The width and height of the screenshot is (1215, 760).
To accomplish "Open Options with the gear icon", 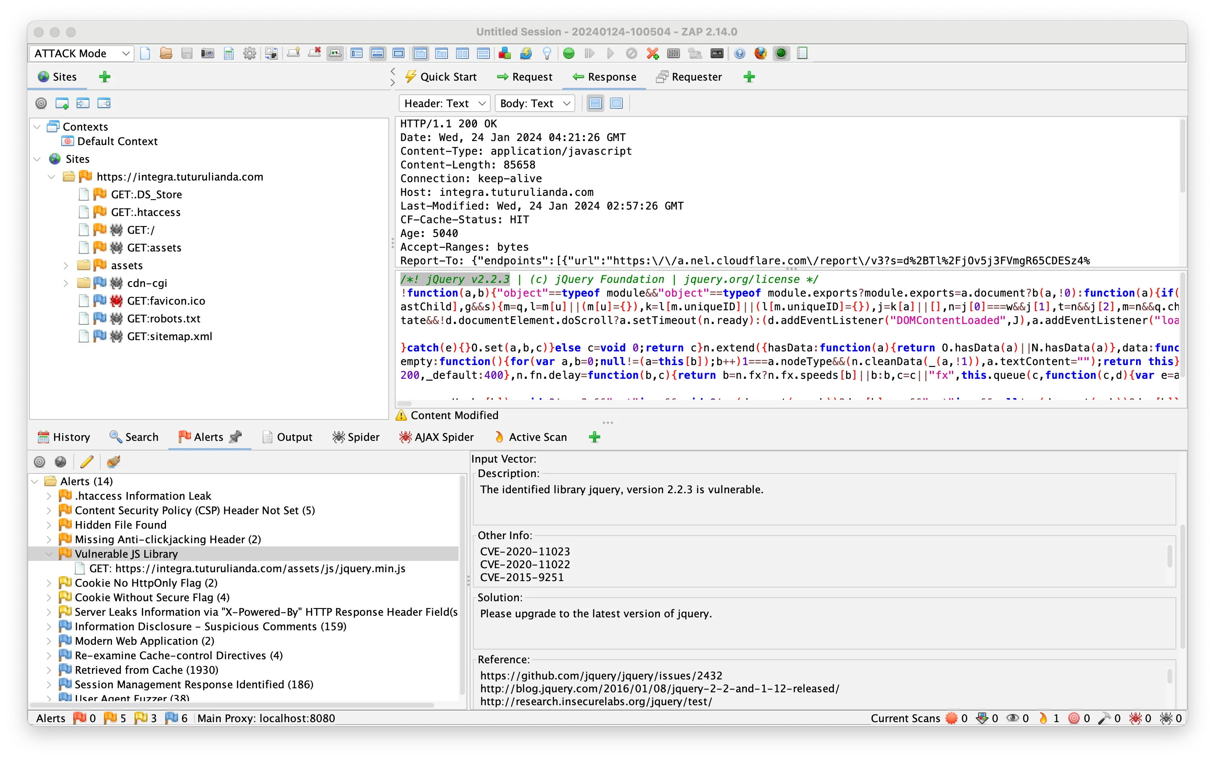I will pos(250,53).
